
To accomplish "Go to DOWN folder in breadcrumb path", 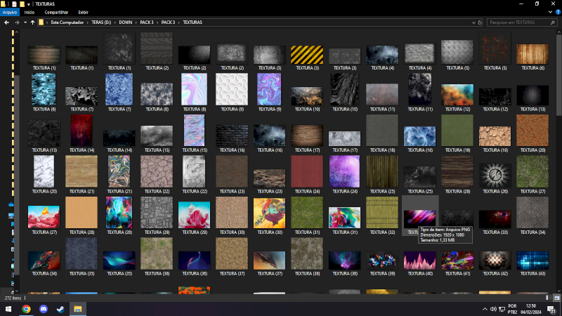I will click(x=126, y=22).
